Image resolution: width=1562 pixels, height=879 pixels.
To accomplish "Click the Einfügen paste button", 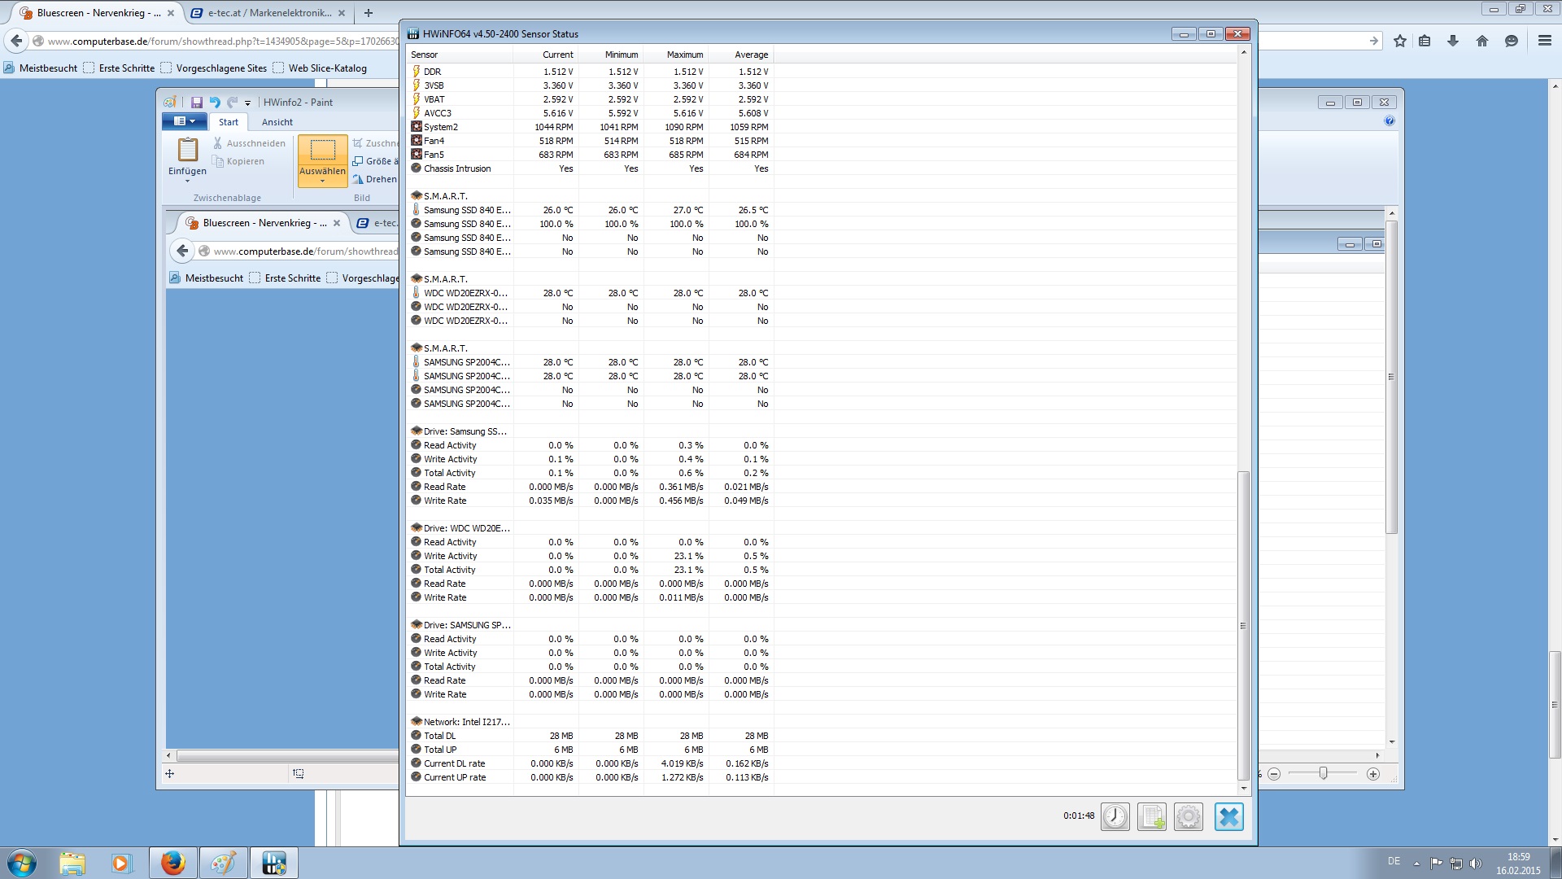I will pyautogui.click(x=187, y=151).
